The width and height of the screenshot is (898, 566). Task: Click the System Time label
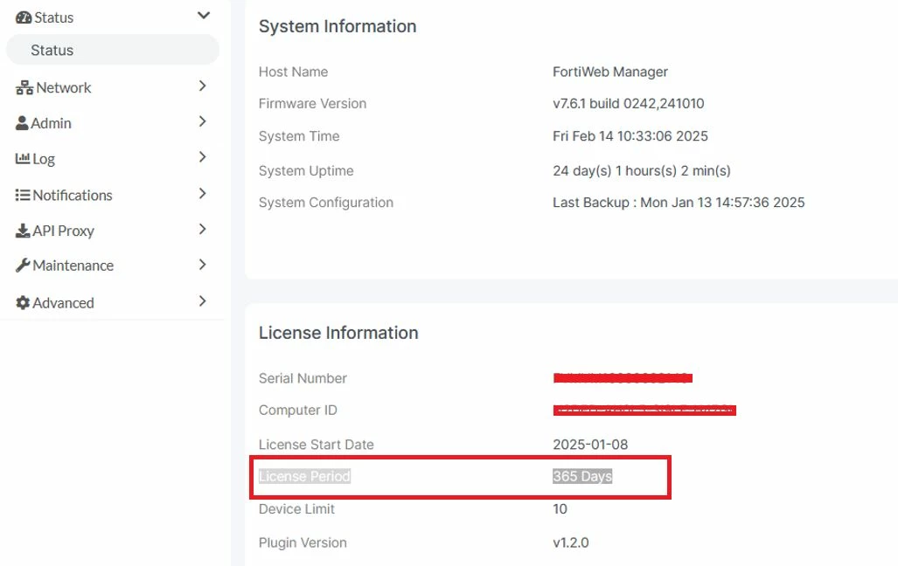pos(299,136)
